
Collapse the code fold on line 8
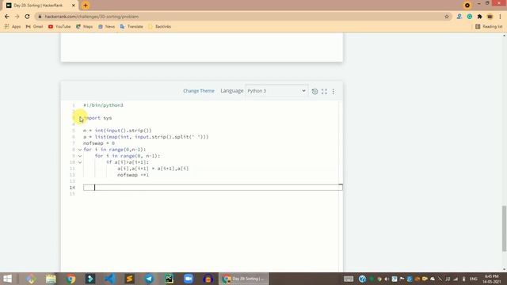point(80,150)
